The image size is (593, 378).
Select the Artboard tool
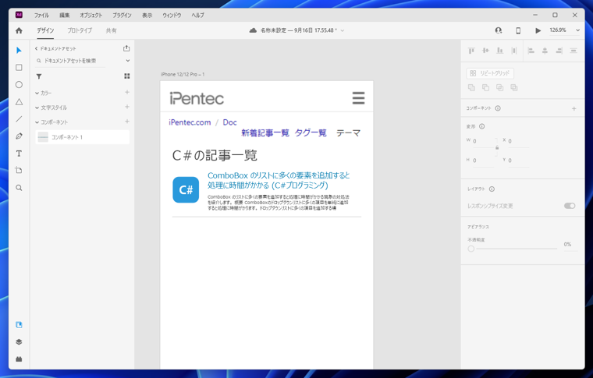19,171
